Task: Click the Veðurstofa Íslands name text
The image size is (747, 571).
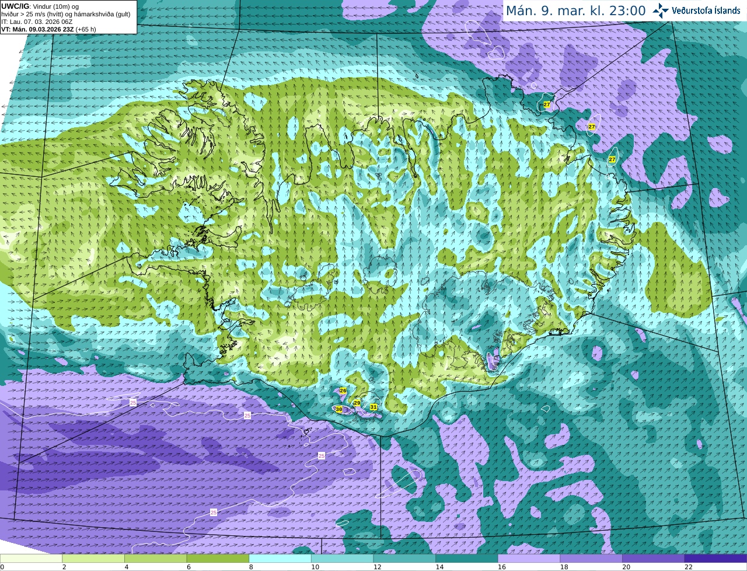Action: [x=706, y=11]
